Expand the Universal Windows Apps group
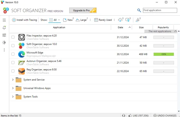180x117 pixels. click(x=13, y=88)
